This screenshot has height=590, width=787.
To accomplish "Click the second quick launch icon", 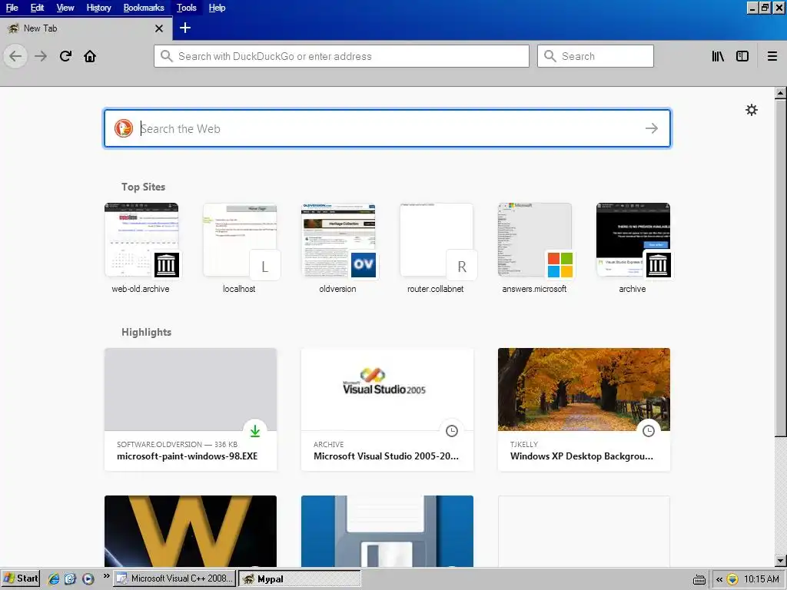I will point(70,579).
